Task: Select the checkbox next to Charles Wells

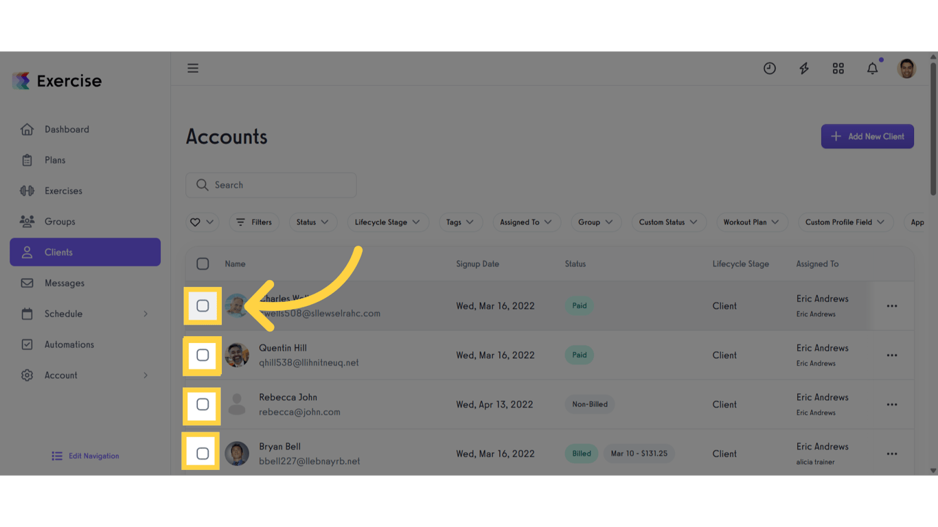Action: (x=202, y=306)
